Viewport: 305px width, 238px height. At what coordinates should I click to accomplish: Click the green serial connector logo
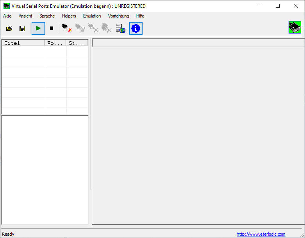point(295,27)
